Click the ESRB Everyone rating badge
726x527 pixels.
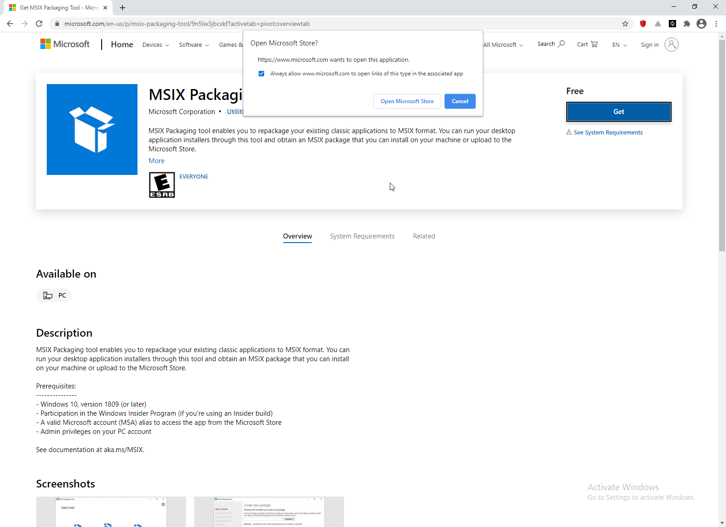(x=162, y=185)
